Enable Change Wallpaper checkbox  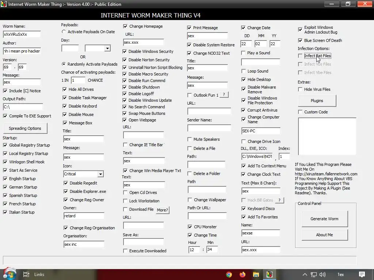point(190,200)
